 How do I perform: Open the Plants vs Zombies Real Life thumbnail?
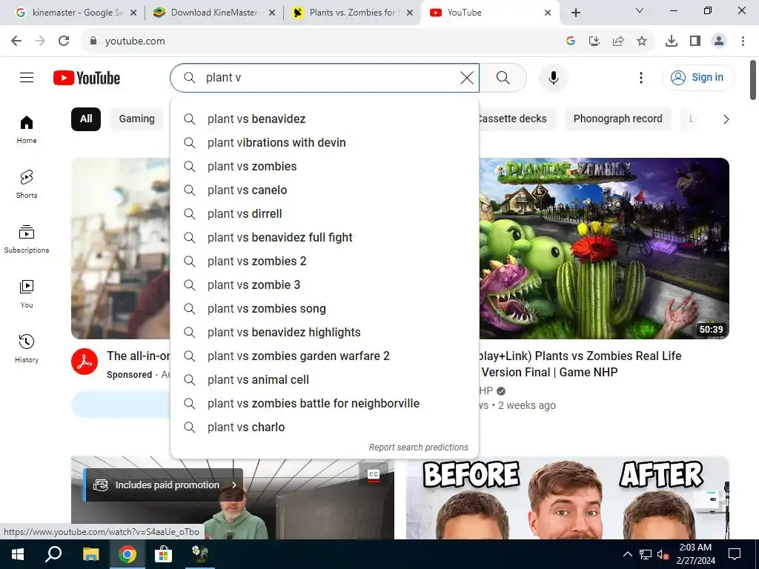(x=604, y=248)
